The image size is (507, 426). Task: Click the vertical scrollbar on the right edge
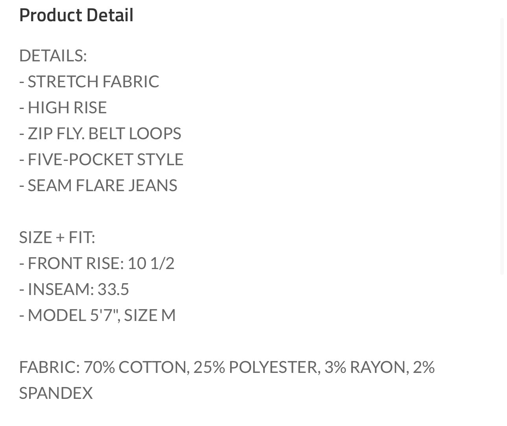tap(502, 146)
